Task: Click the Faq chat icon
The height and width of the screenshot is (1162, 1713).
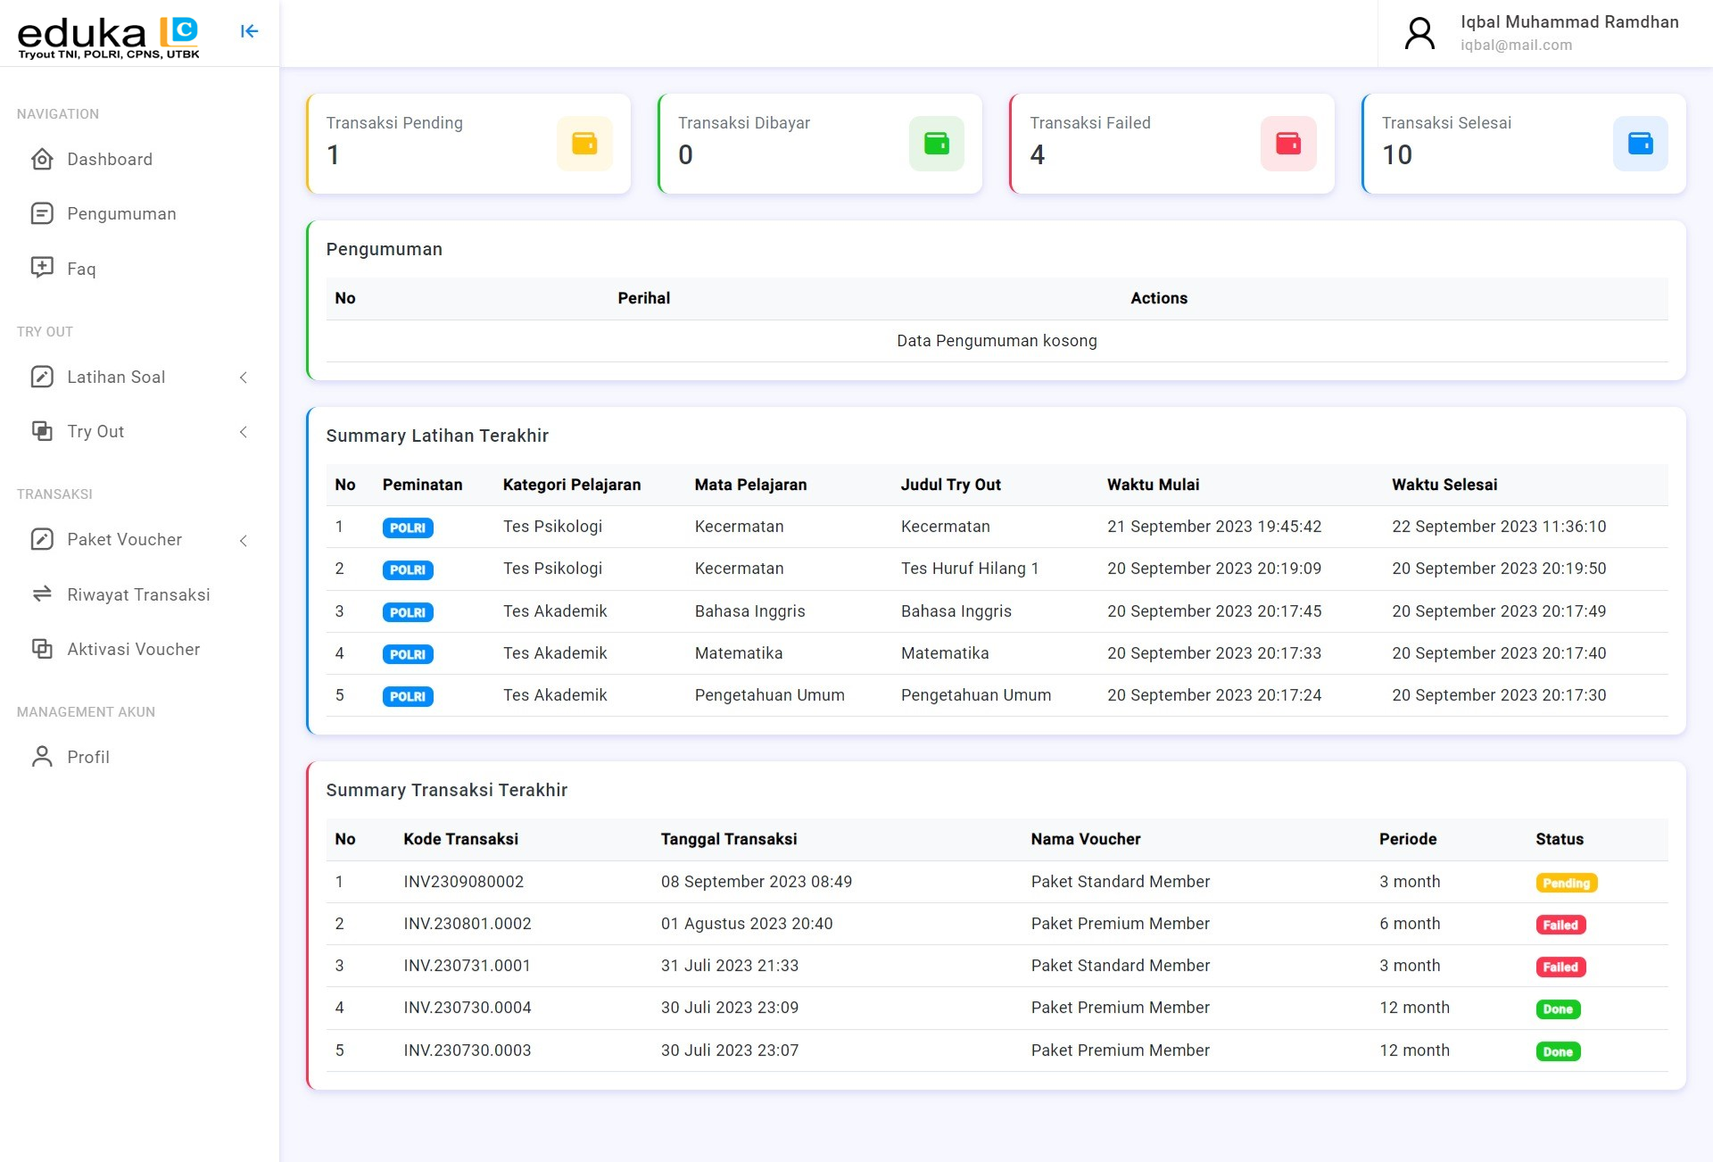Action: pyautogui.click(x=42, y=268)
